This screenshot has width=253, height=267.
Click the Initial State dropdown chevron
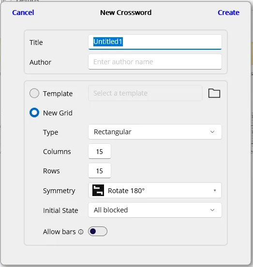[212, 210]
